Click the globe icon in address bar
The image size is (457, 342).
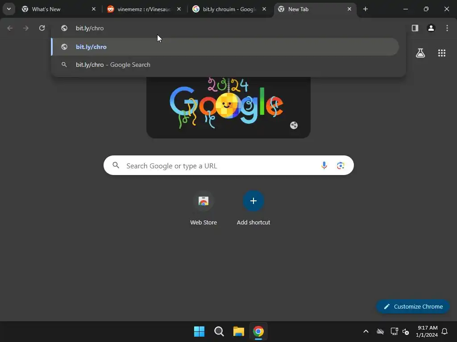(x=64, y=28)
